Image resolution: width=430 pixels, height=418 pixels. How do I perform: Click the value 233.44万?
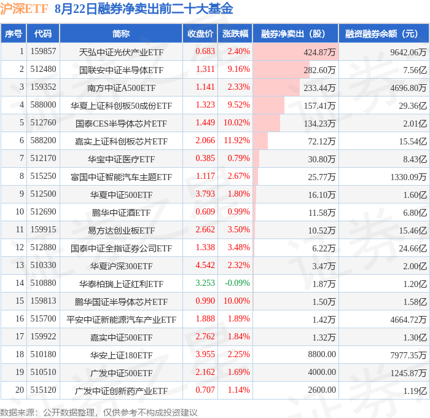[319, 88]
